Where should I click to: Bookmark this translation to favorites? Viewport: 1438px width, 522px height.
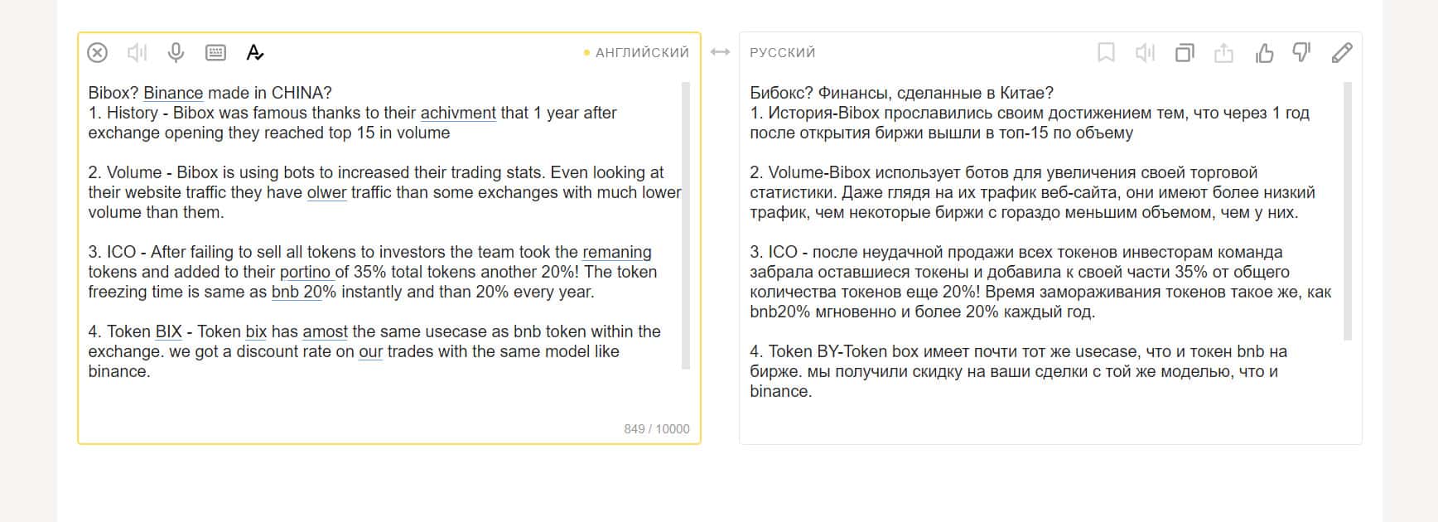coord(1106,53)
